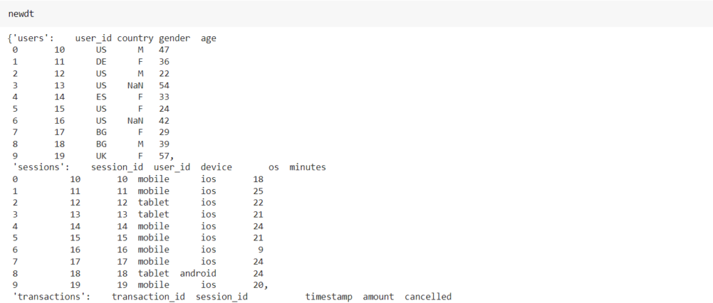This screenshot has height=303, width=713.
Task: Click the os column header
Action: [x=274, y=167]
